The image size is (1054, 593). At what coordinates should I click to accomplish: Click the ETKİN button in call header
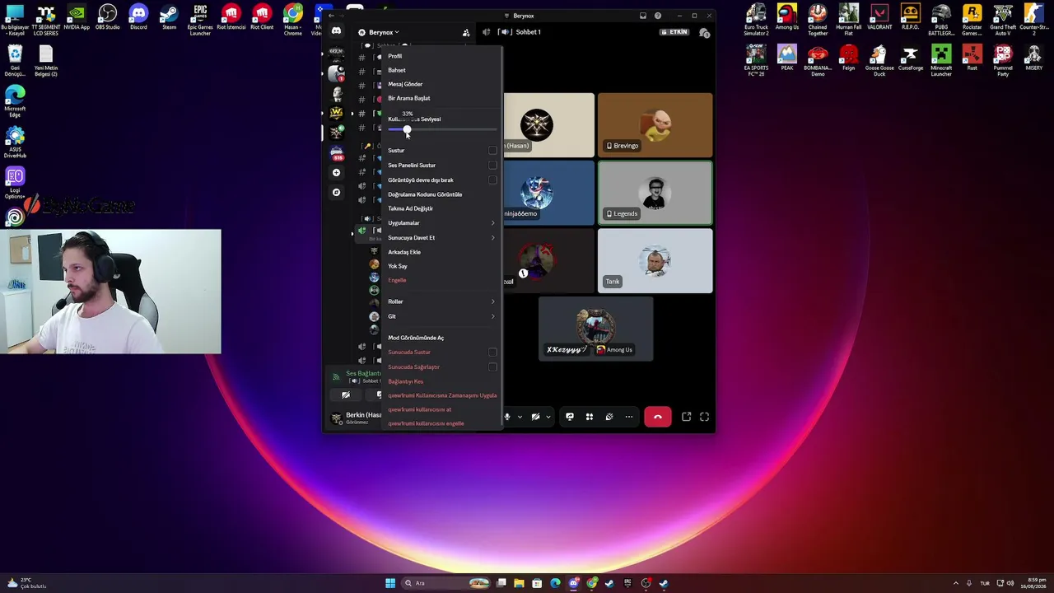(x=675, y=32)
